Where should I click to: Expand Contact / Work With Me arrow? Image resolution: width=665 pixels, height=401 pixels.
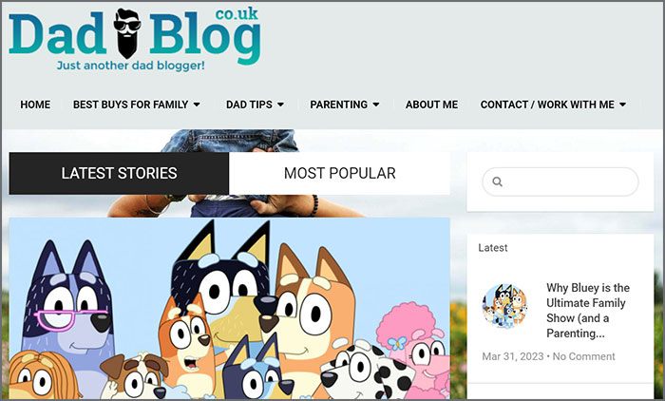(x=622, y=105)
